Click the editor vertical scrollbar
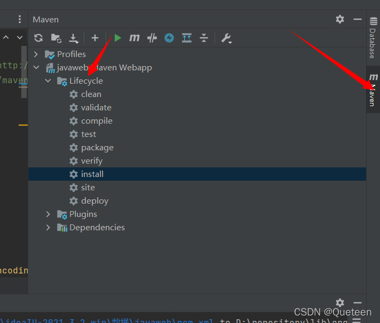Image resolution: width=380 pixels, height=323 pixels. pos(24,72)
